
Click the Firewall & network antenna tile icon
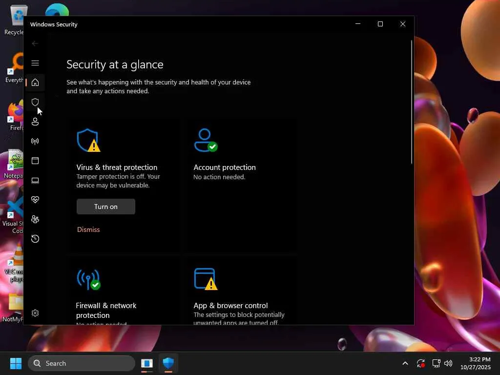click(88, 280)
